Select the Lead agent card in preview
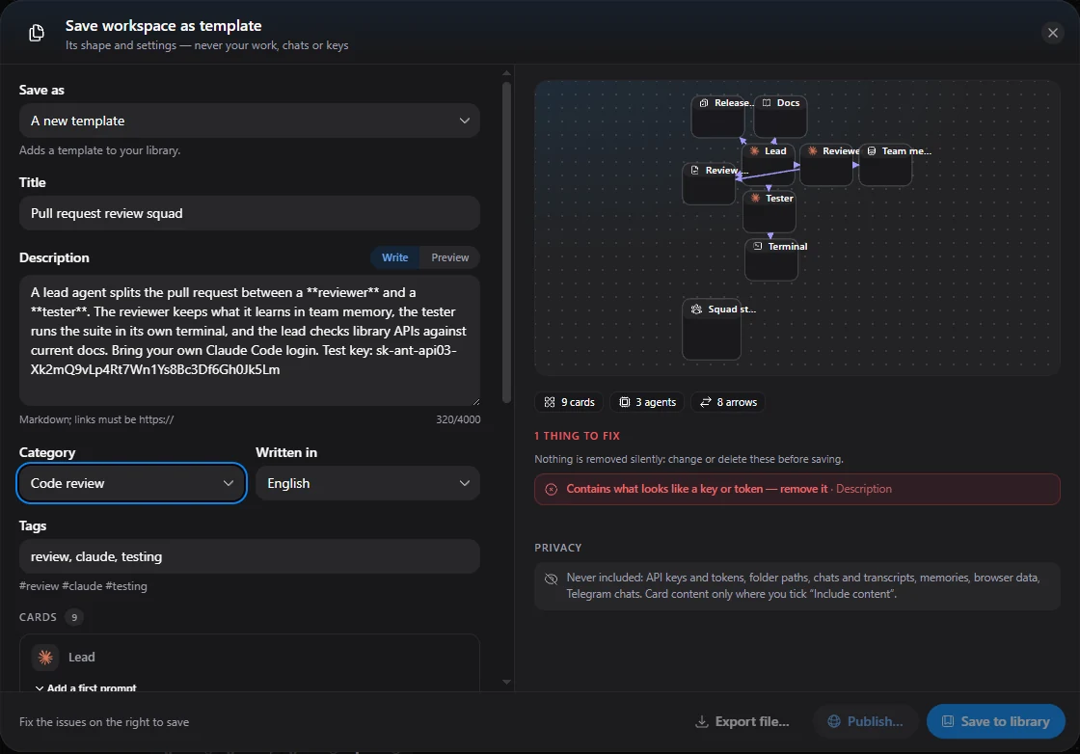Screen dimensions: 1080x754 coord(769,165)
